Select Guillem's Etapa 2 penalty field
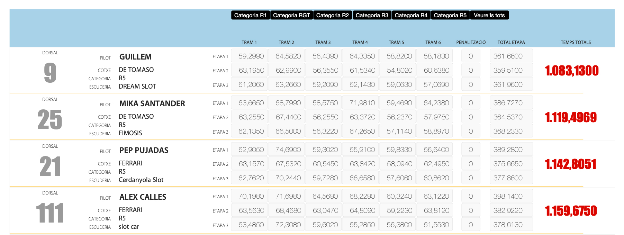Viewport: 624px width, 235px height. pos(471,70)
